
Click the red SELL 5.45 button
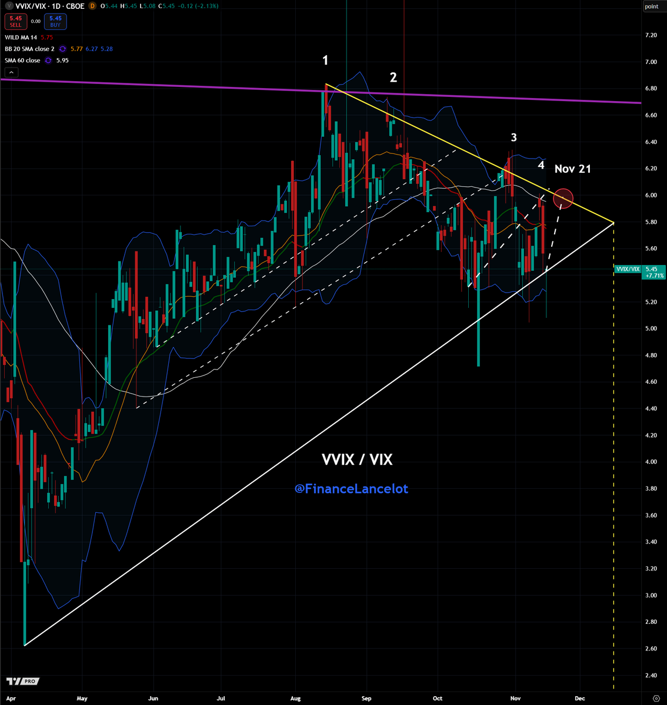coord(16,22)
